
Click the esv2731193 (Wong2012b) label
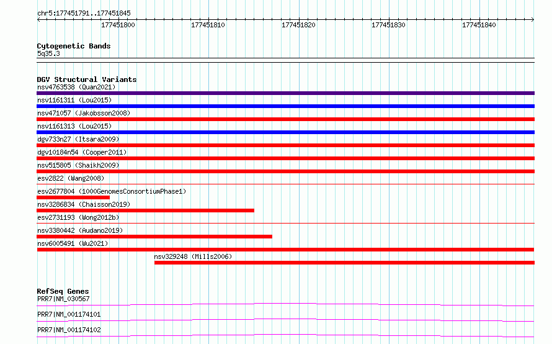(78, 217)
